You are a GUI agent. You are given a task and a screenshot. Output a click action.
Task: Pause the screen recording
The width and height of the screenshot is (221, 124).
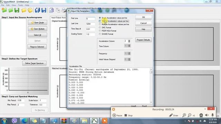coord(117,115)
